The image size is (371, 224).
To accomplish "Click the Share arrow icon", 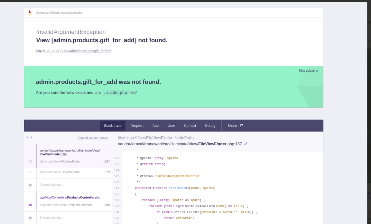I will click(x=241, y=125).
